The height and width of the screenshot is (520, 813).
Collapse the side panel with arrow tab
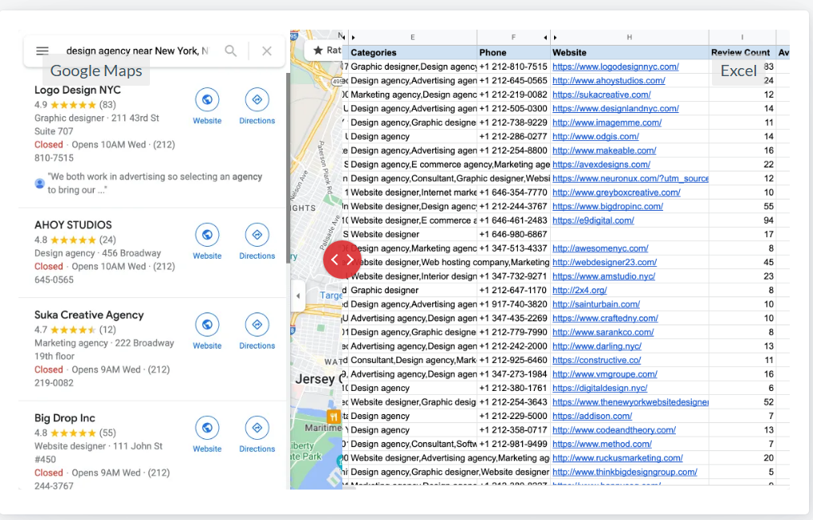[298, 296]
